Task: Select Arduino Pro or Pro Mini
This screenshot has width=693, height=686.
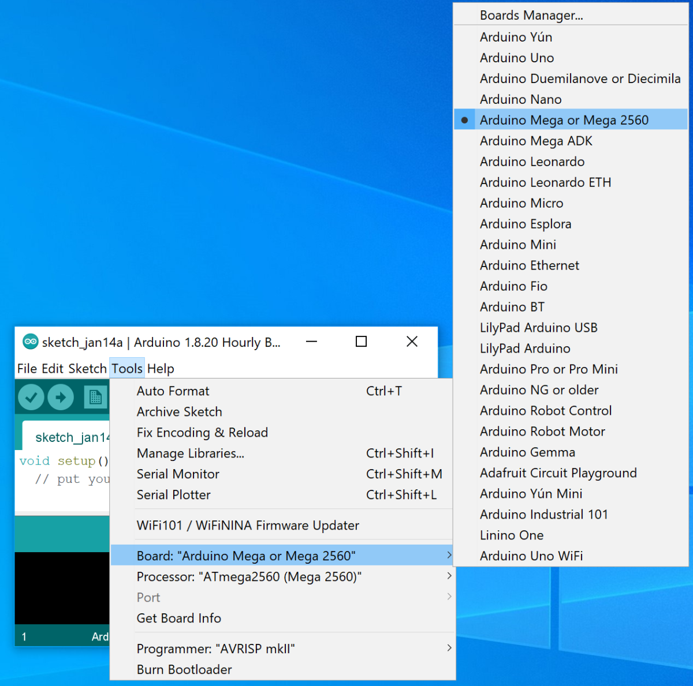Action: (x=571, y=369)
